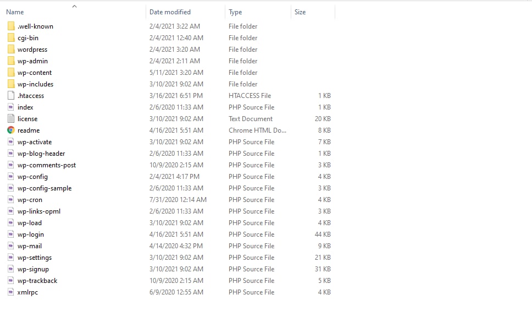Click the 21 KB size value
The image size is (532, 311).
[x=323, y=258]
